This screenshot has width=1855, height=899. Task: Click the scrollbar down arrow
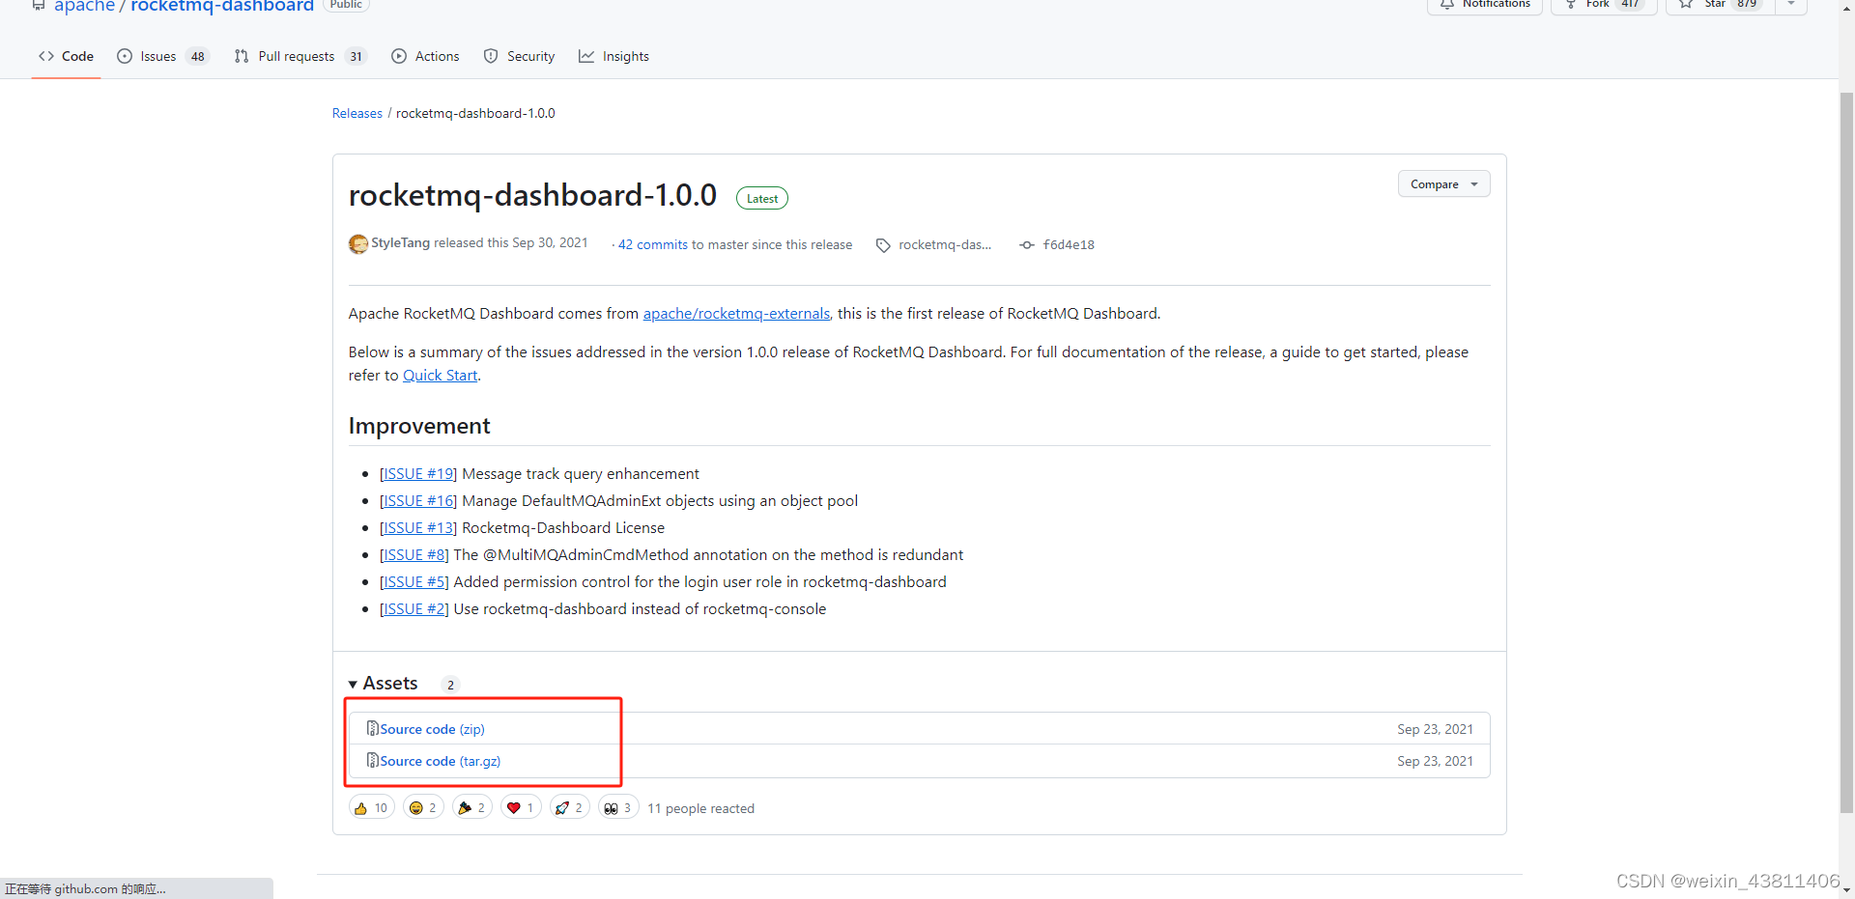pos(1846,890)
